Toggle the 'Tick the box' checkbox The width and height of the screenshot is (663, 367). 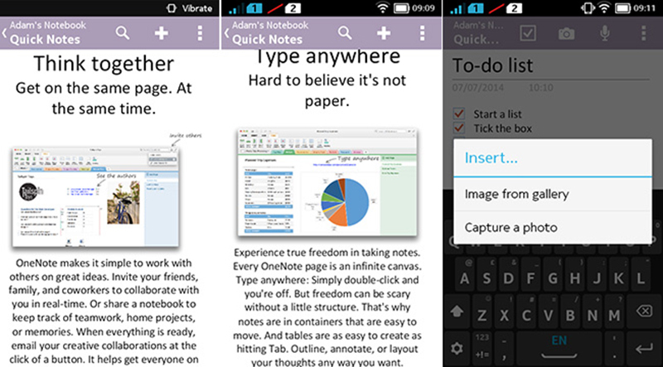click(x=459, y=128)
